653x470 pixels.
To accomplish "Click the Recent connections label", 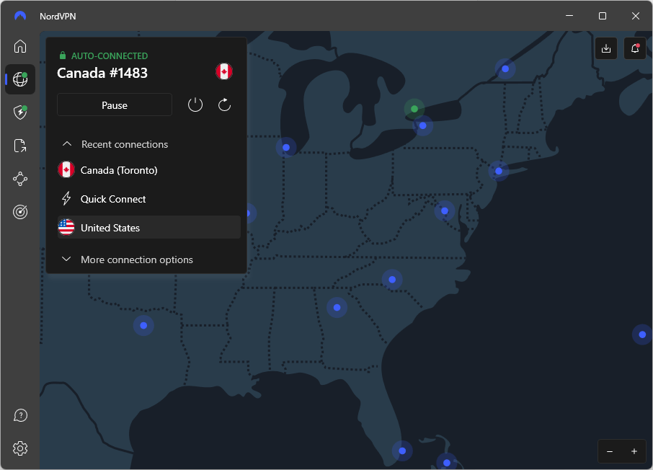I will coord(125,144).
